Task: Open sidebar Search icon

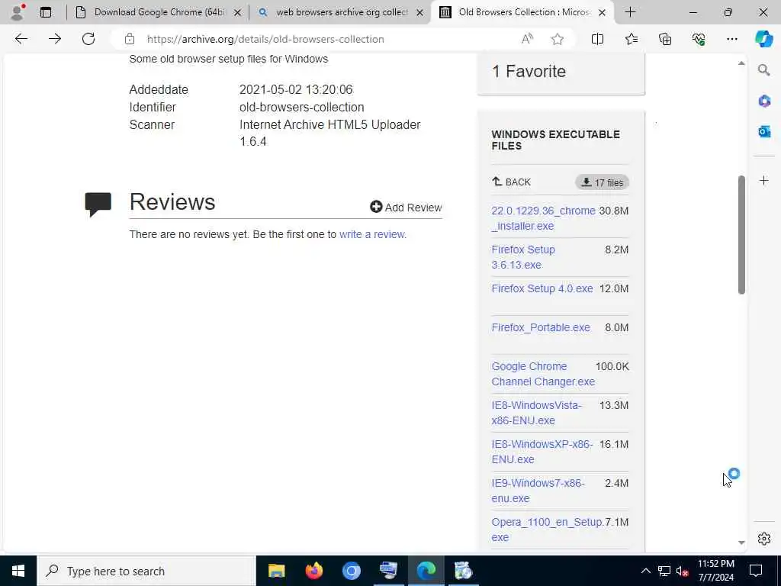Action: pos(764,69)
